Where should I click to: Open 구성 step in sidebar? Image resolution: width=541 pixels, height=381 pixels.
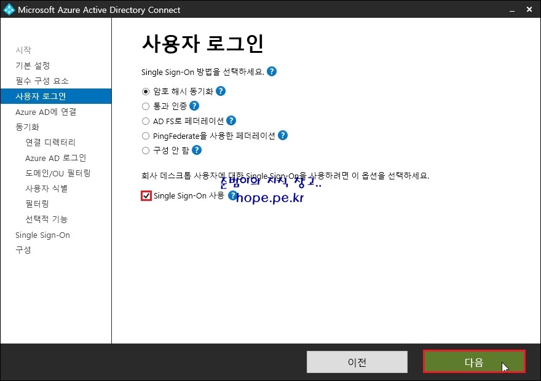point(23,250)
